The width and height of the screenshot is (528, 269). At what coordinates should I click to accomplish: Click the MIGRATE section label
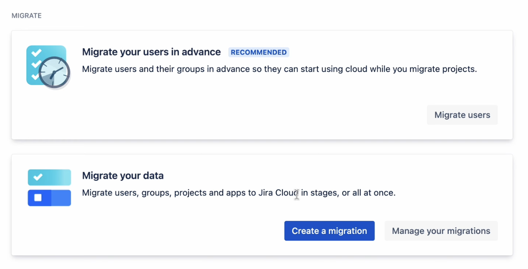click(26, 16)
